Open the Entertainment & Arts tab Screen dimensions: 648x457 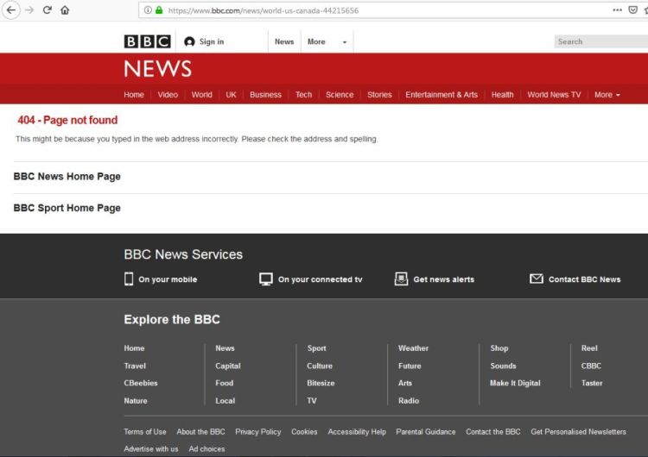442,95
